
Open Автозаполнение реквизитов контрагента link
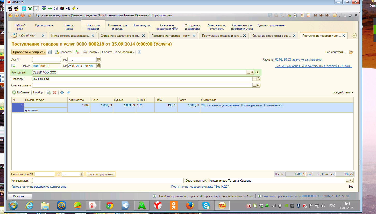coord(39,187)
